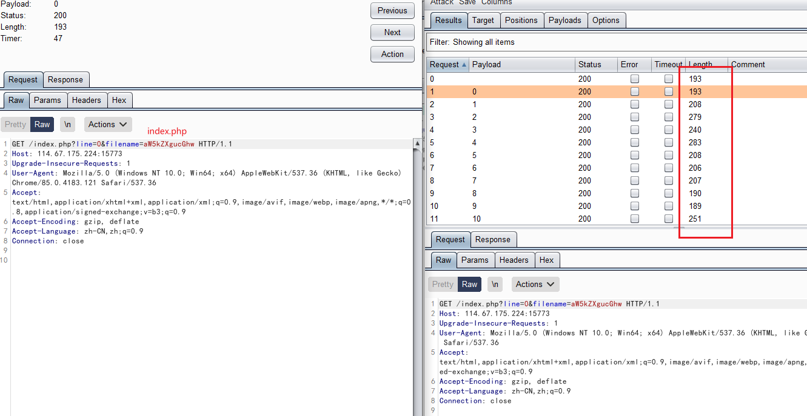807x416 pixels.
Task: Switch left editor to Raw view
Action: 42,124
